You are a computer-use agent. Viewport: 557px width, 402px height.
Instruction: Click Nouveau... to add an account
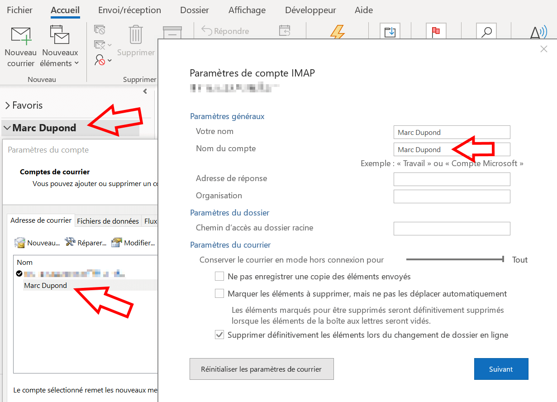coord(37,243)
